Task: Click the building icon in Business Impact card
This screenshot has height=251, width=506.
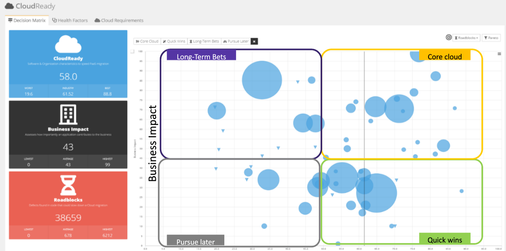Action: coord(68,114)
